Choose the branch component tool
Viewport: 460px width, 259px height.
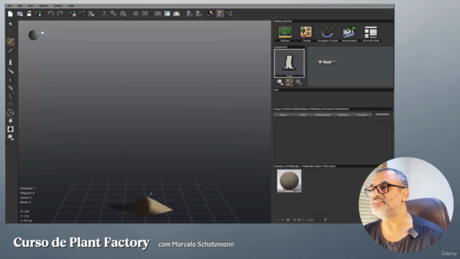point(11,71)
